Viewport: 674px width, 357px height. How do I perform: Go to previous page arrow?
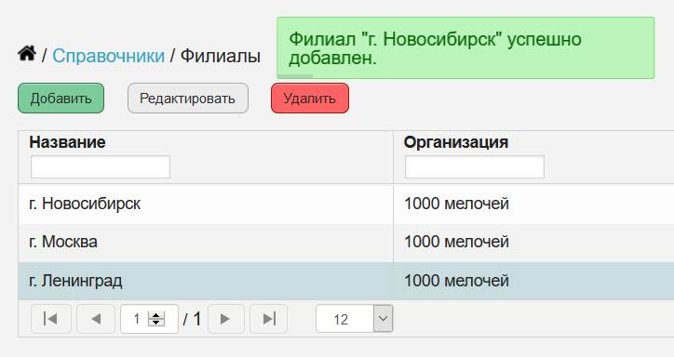click(96, 319)
